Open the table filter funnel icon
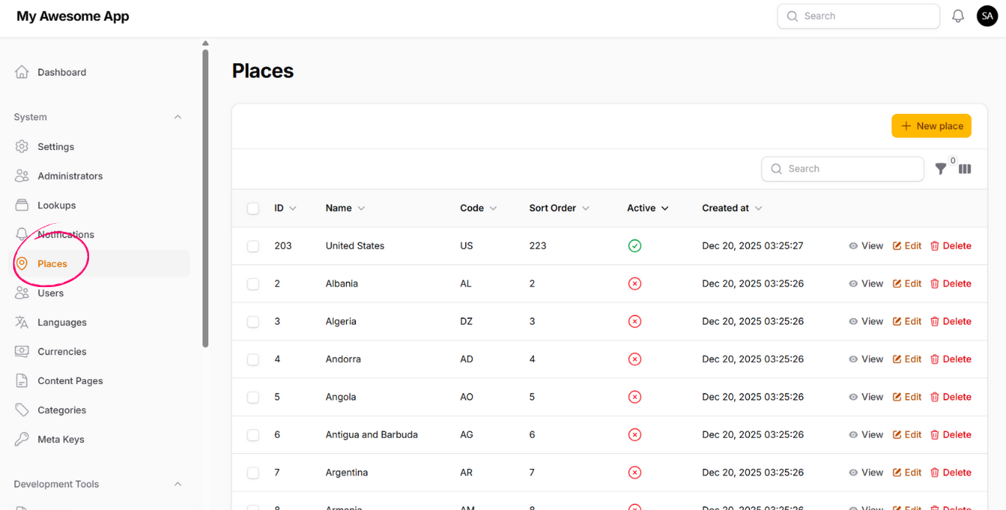 tap(940, 169)
